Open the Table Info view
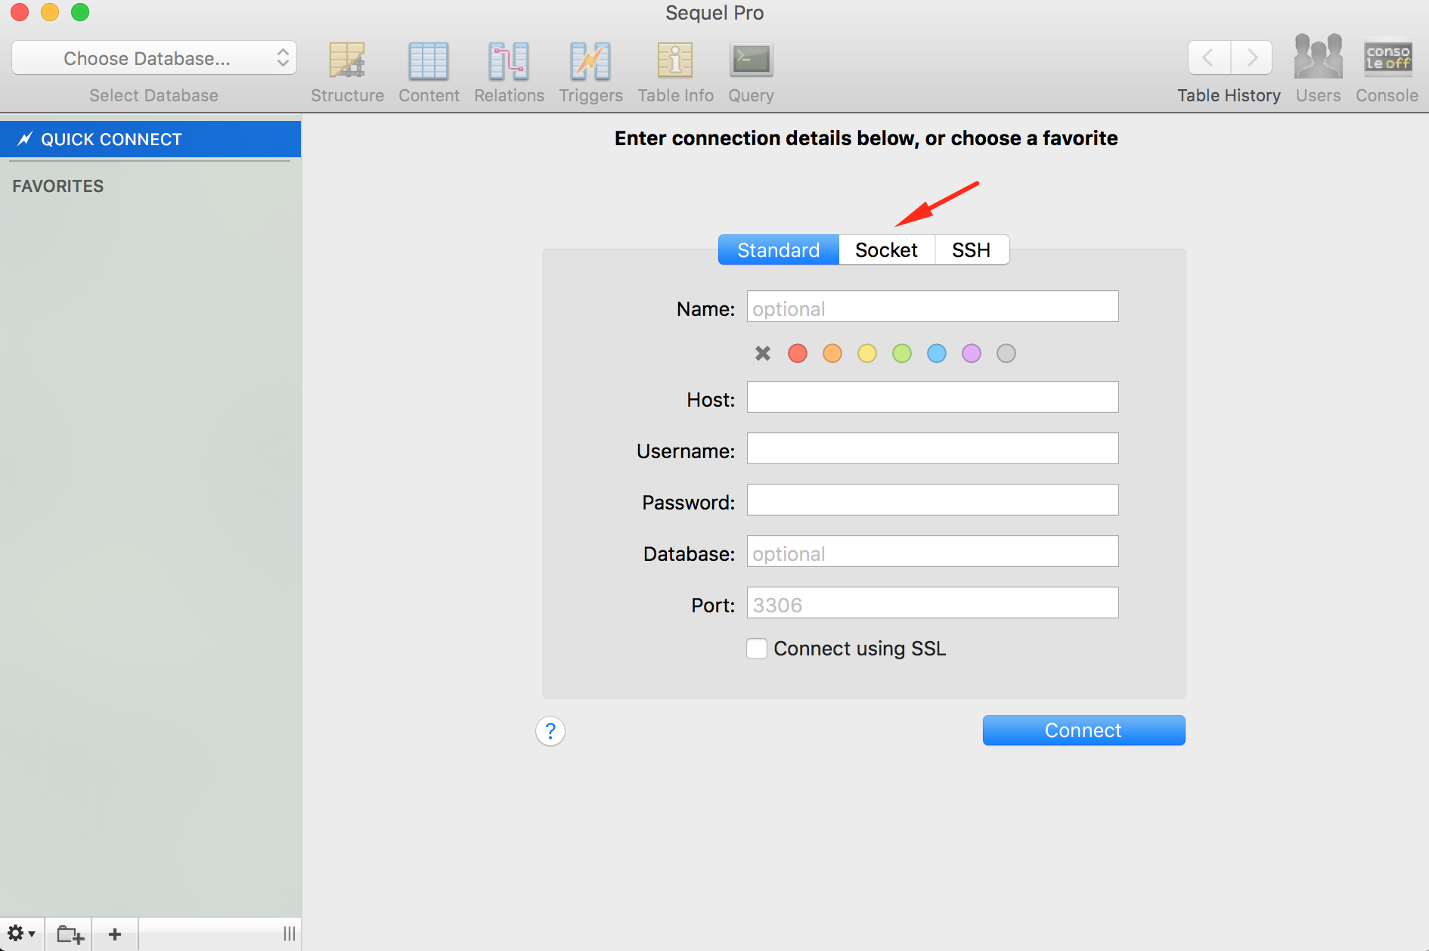The height and width of the screenshot is (951, 1429). tap(675, 73)
